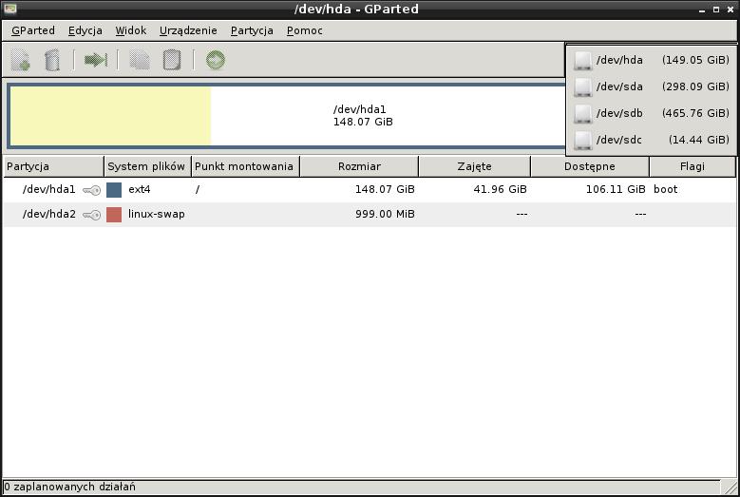
Task: Click the Copy partition toolbar icon
Action: 140,60
